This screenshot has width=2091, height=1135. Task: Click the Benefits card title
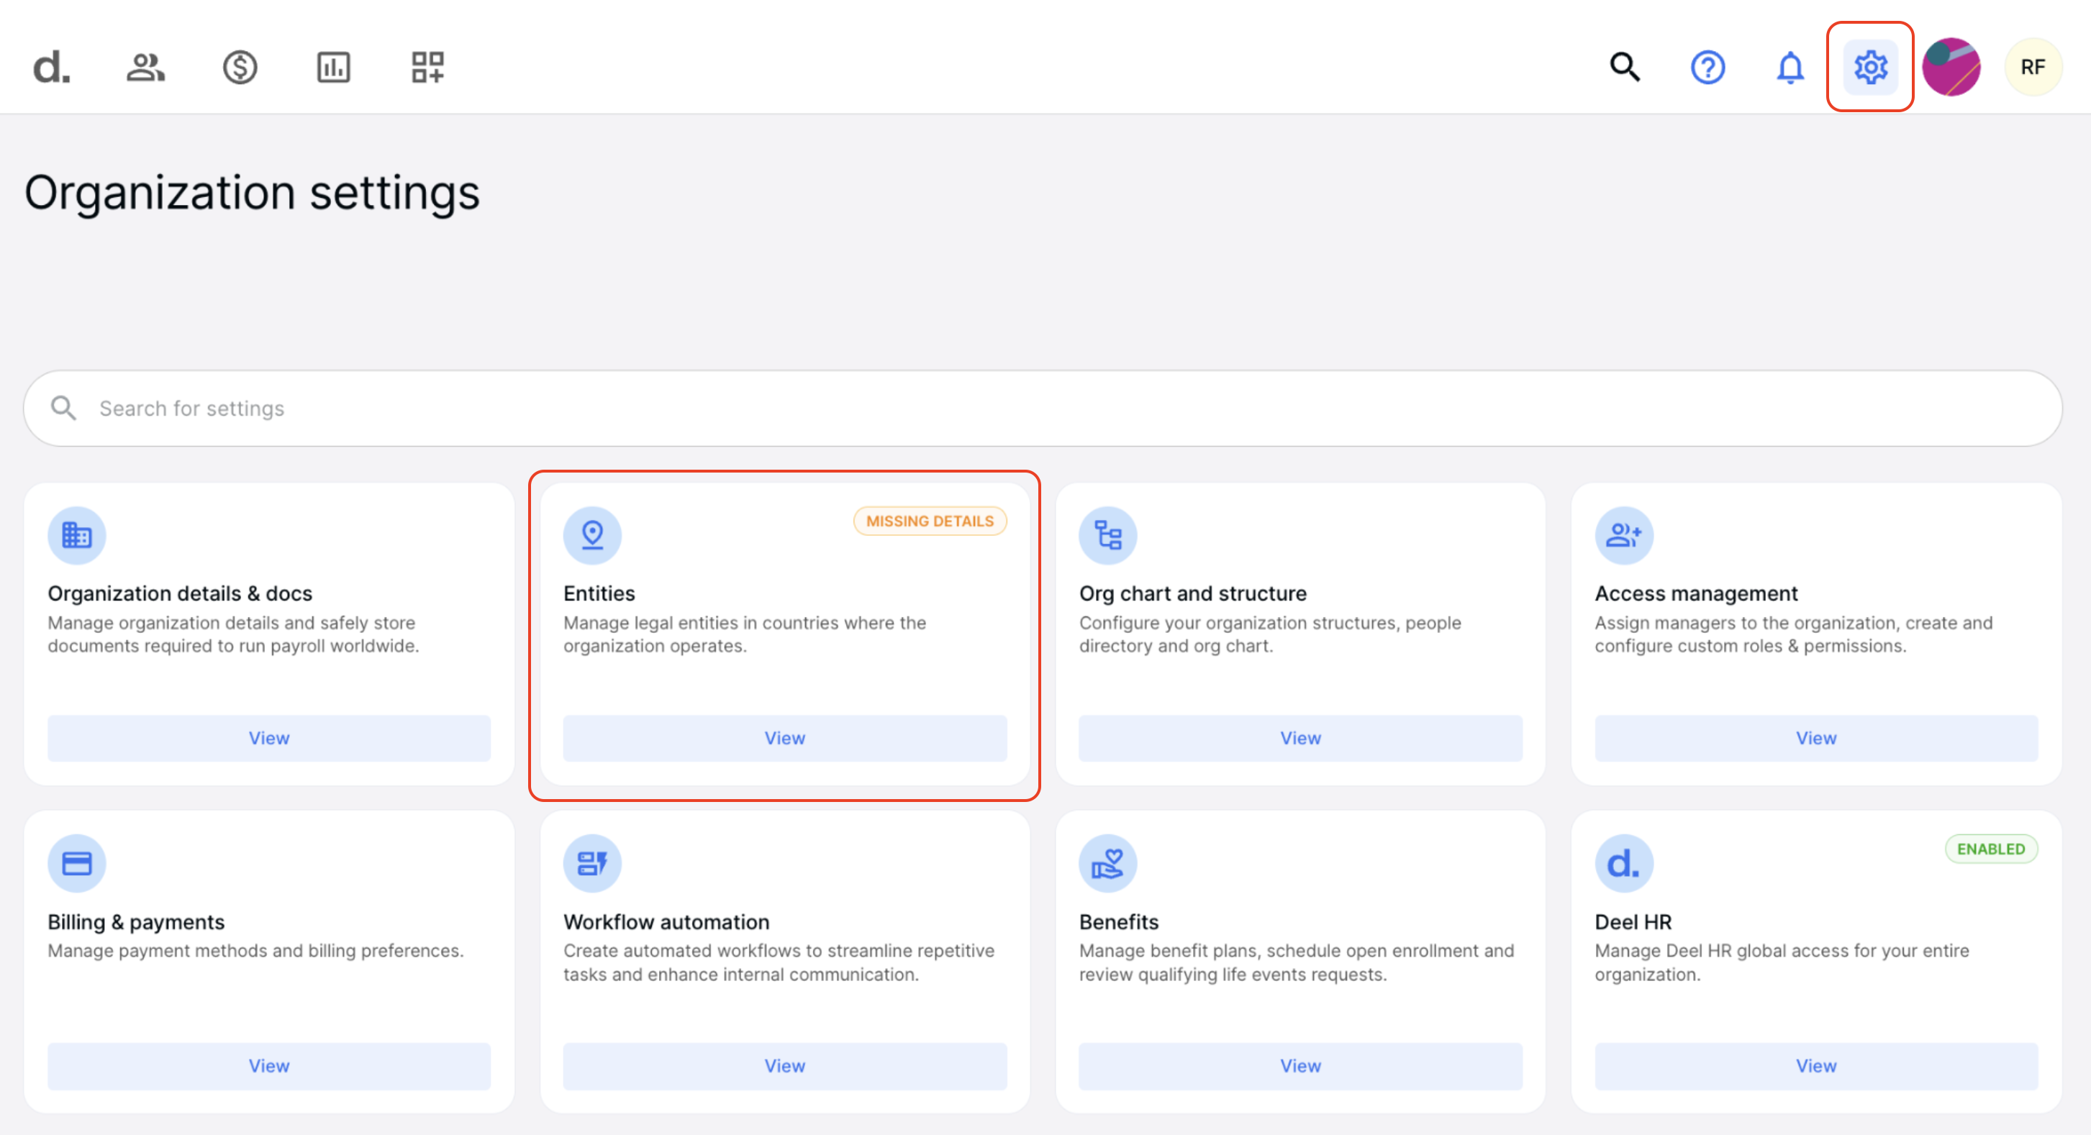(x=1119, y=921)
